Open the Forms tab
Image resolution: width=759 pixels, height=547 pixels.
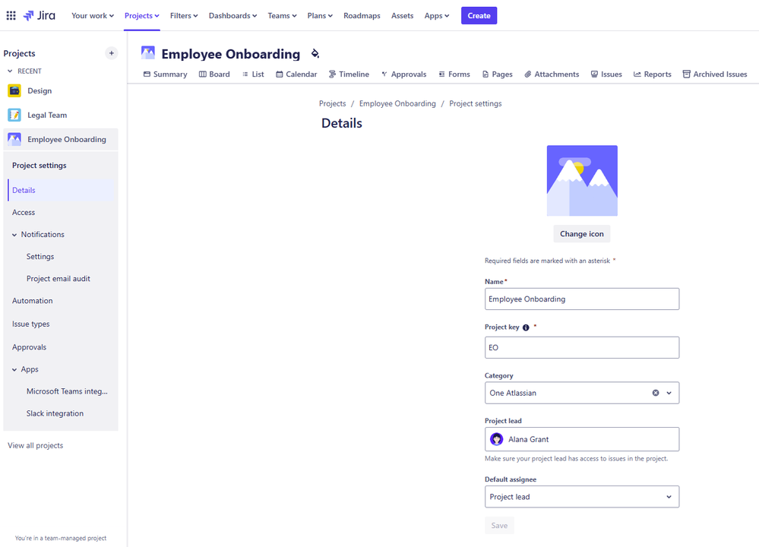click(454, 74)
